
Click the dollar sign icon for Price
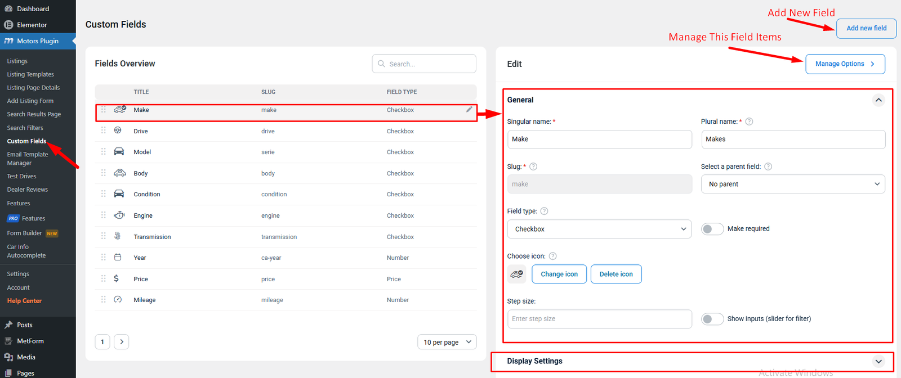pyautogui.click(x=117, y=278)
